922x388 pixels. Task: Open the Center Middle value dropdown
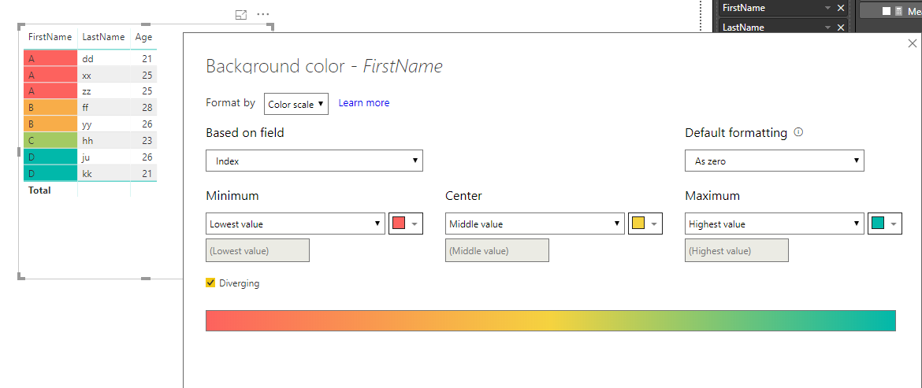[535, 224]
